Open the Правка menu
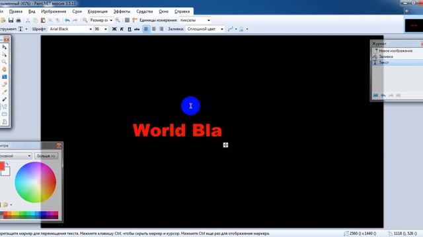The height and width of the screenshot is (237, 423). (x=16, y=11)
